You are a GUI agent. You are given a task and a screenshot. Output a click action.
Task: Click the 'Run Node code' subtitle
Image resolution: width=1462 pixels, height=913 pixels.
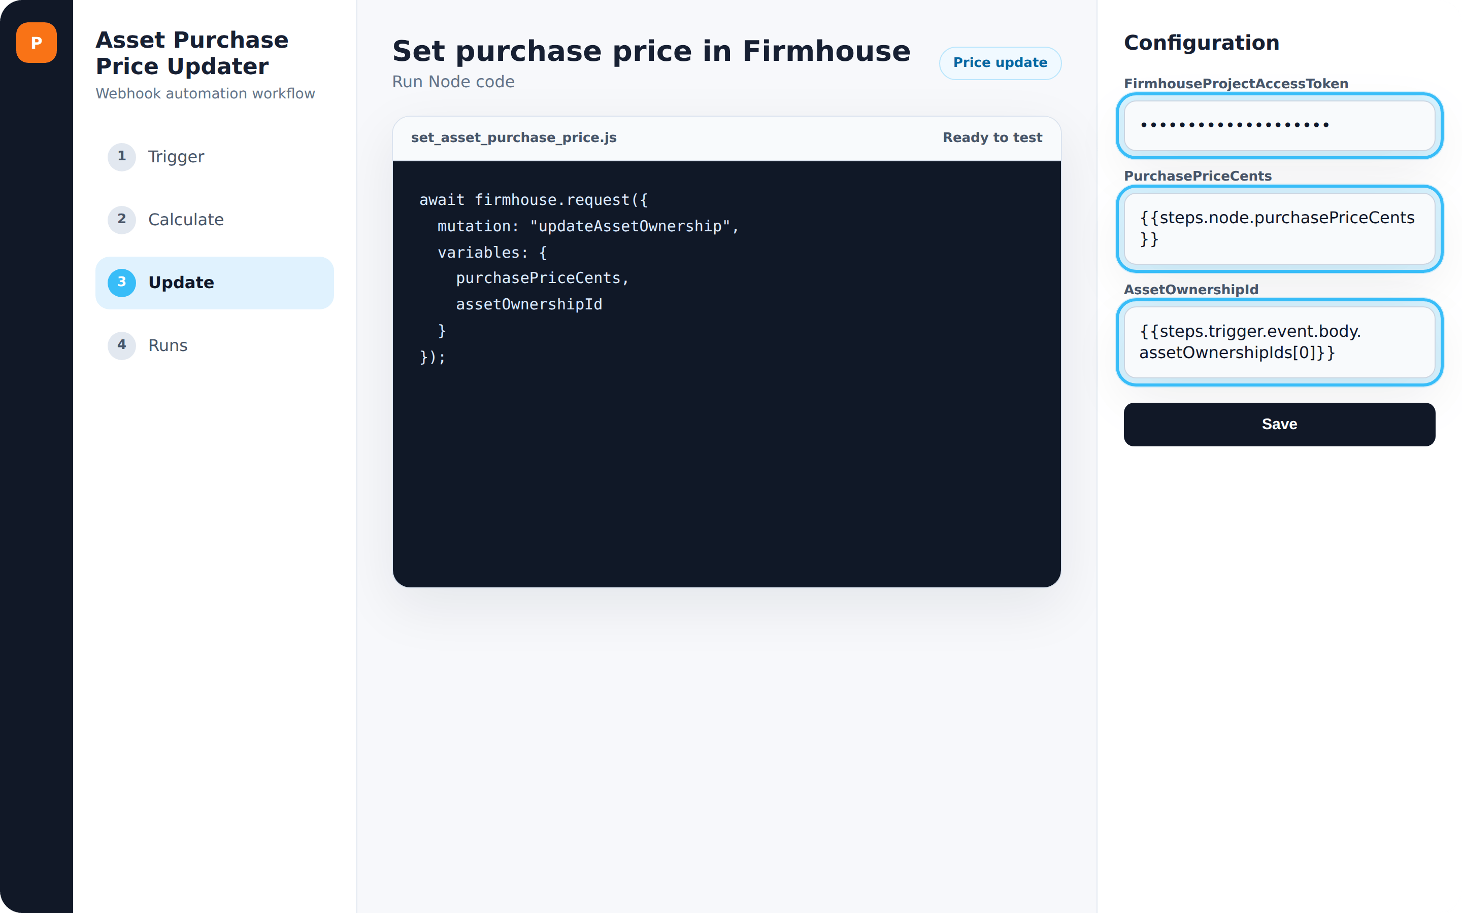453,82
